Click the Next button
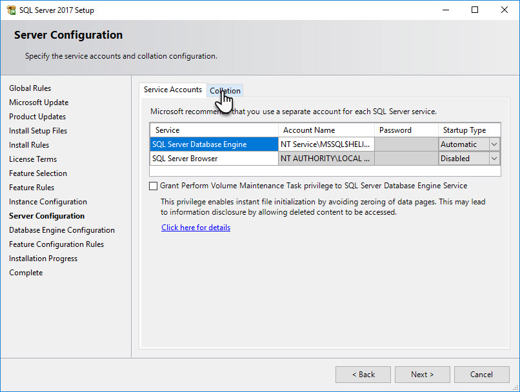The image size is (520, 392). tap(422, 375)
